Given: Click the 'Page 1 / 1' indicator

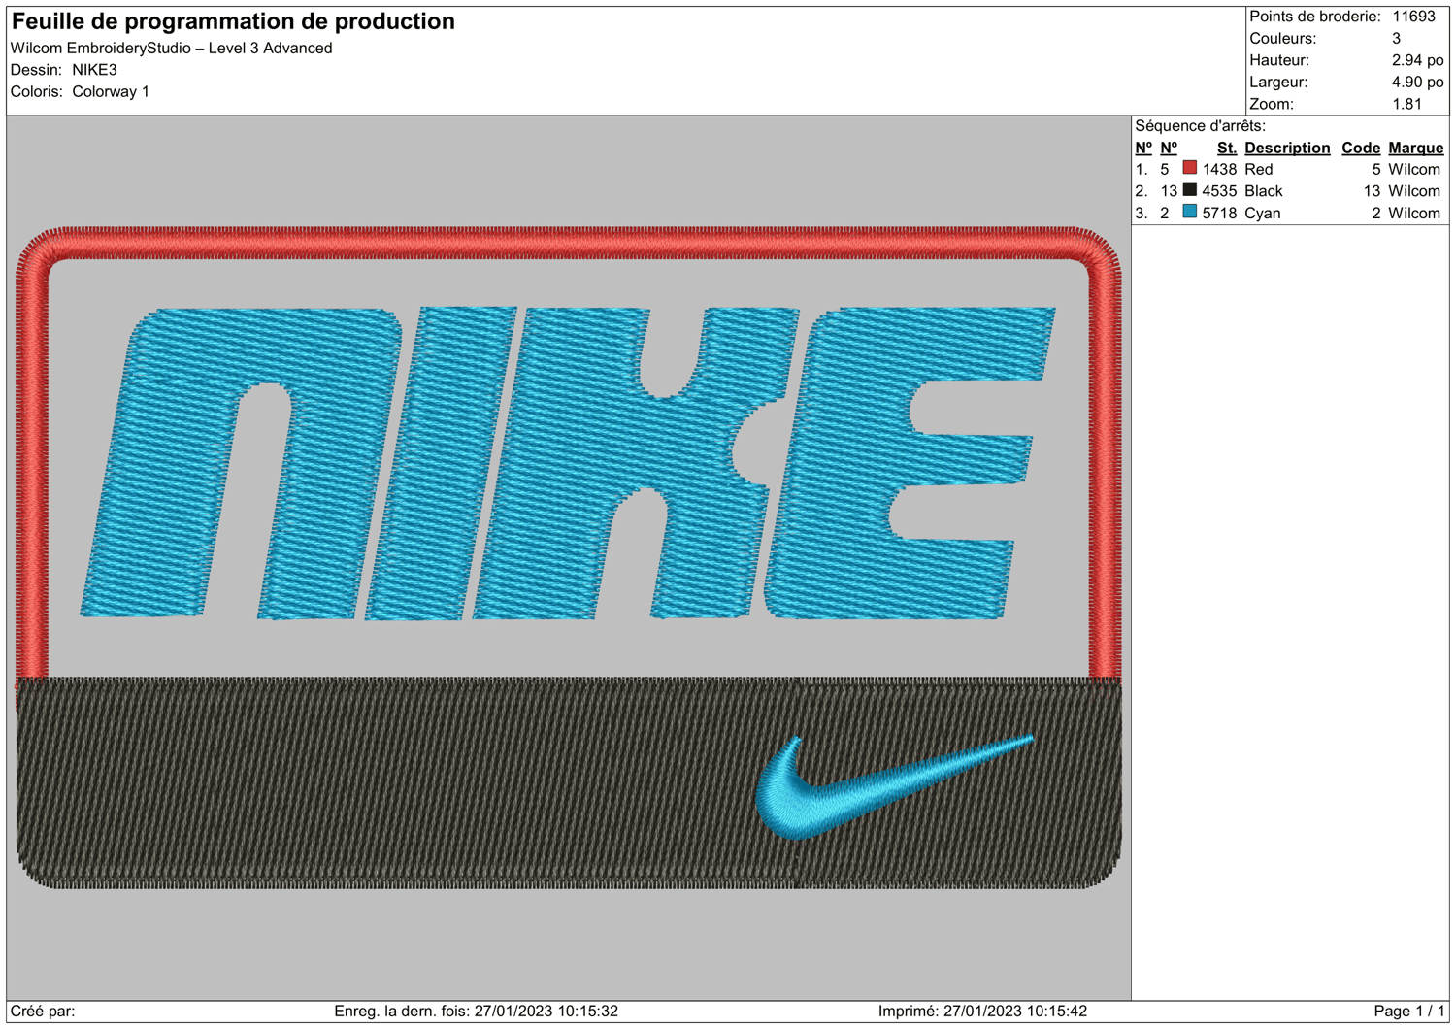Looking at the screenshot, I should coord(1409,1012).
